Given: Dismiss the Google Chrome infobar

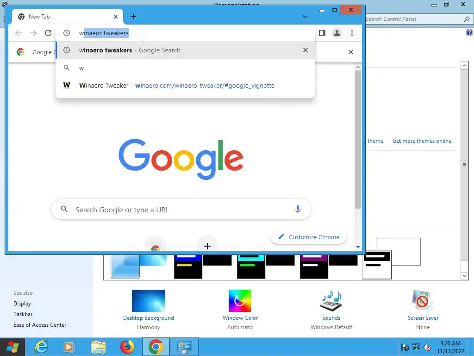Looking at the screenshot, I should coord(351,52).
